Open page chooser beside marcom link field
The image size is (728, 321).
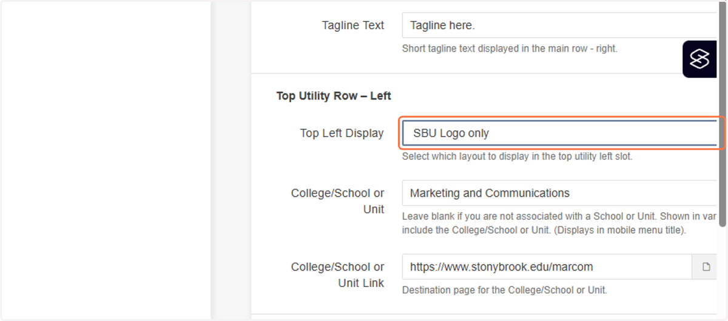tap(705, 266)
